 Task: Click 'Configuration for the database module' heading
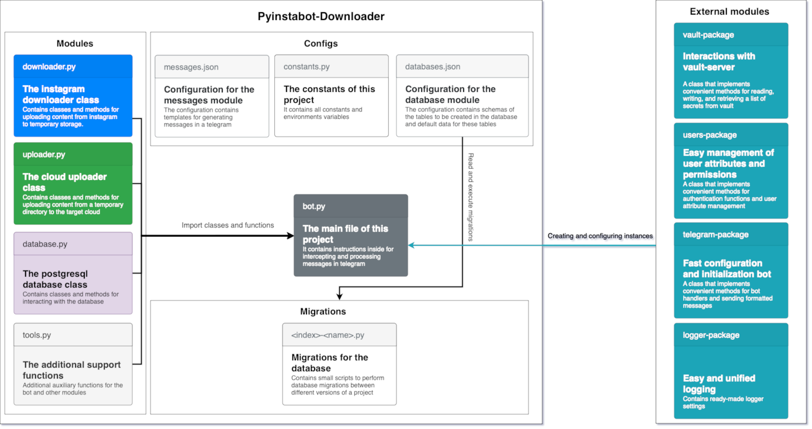[450, 94]
